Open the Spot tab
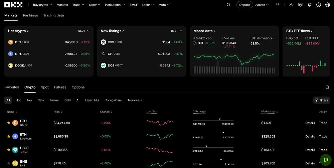The width and height of the screenshot is (334, 168). [x=45, y=87]
